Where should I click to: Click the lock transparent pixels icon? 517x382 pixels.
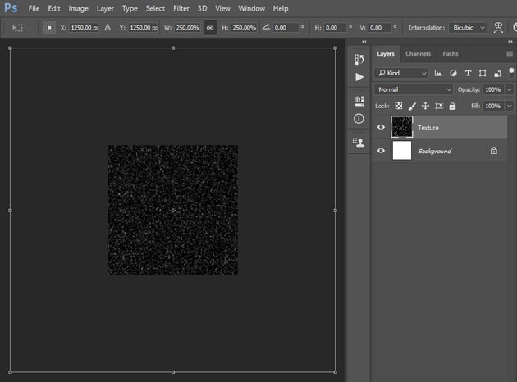click(399, 106)
